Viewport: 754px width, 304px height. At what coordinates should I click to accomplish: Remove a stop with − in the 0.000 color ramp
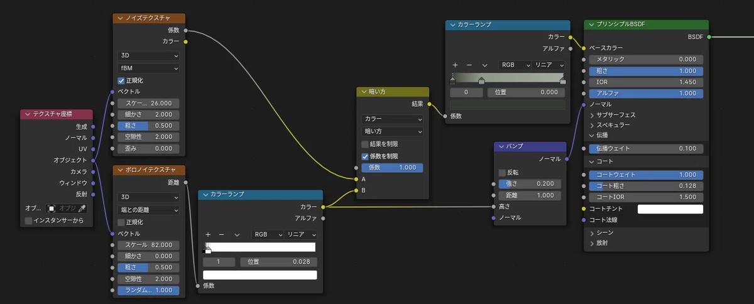(469, 65)
